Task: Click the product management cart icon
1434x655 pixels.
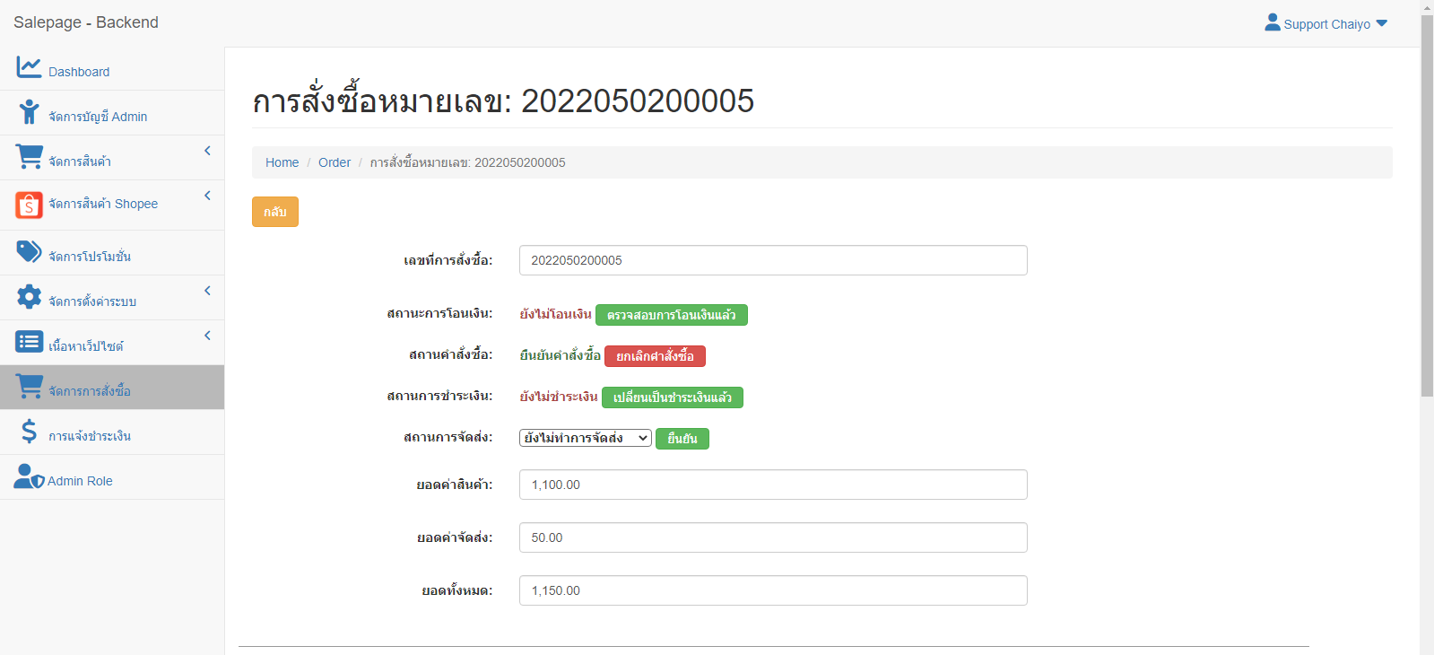Action: (29, 157)
